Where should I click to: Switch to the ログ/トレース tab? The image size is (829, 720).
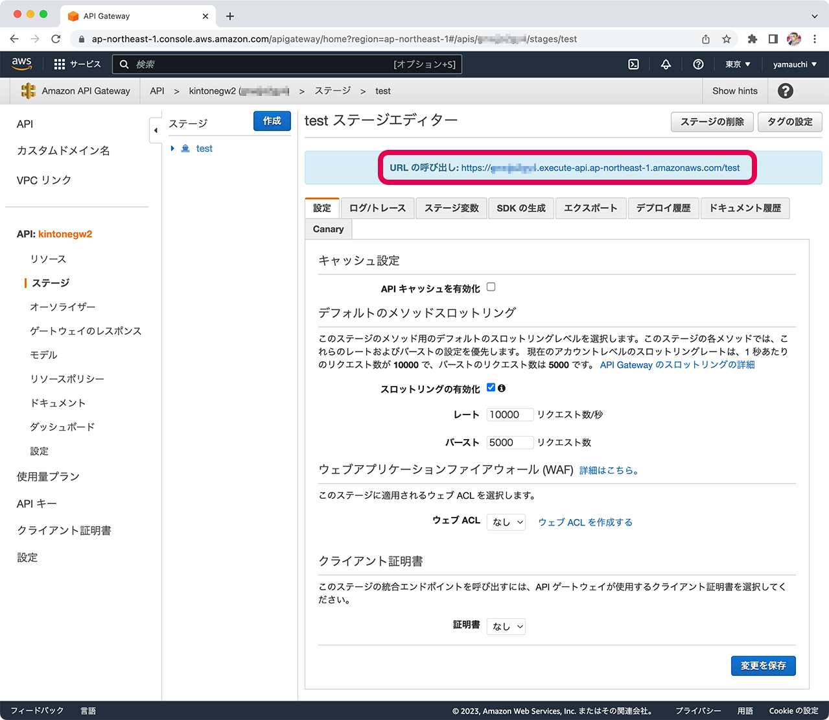click(x=378, y=208)
